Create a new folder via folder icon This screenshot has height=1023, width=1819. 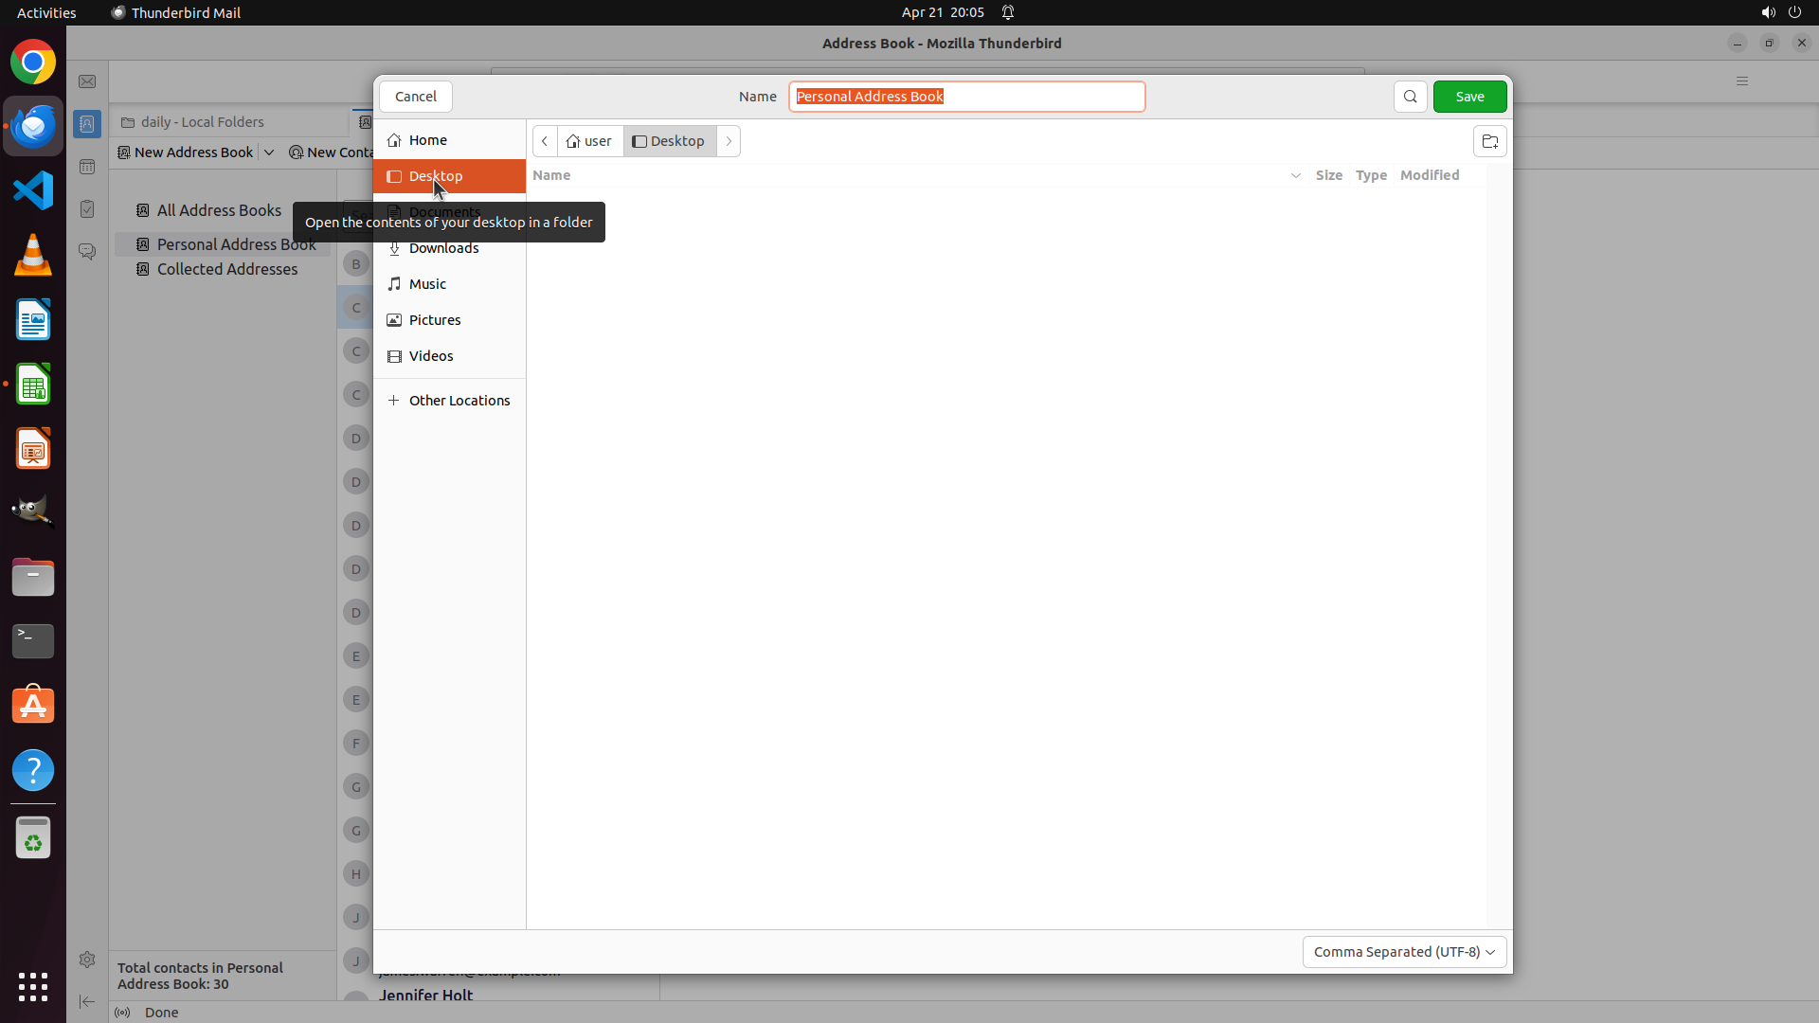(x=1489, y=141)
